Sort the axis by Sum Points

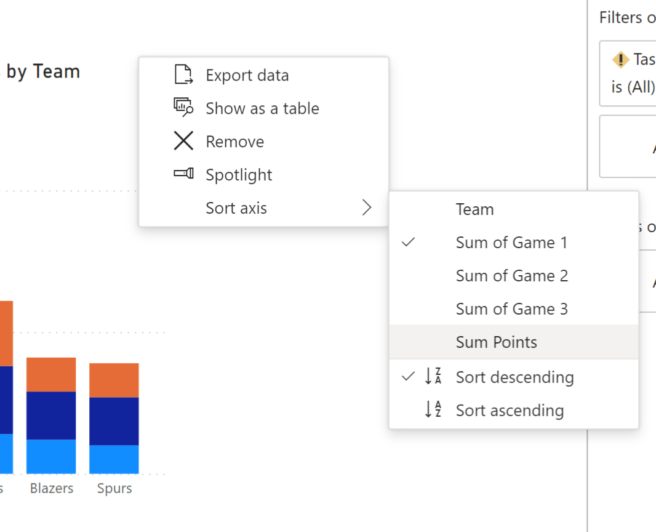496,342
